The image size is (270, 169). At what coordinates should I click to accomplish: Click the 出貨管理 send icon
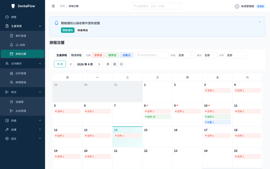tap(11, 111)
